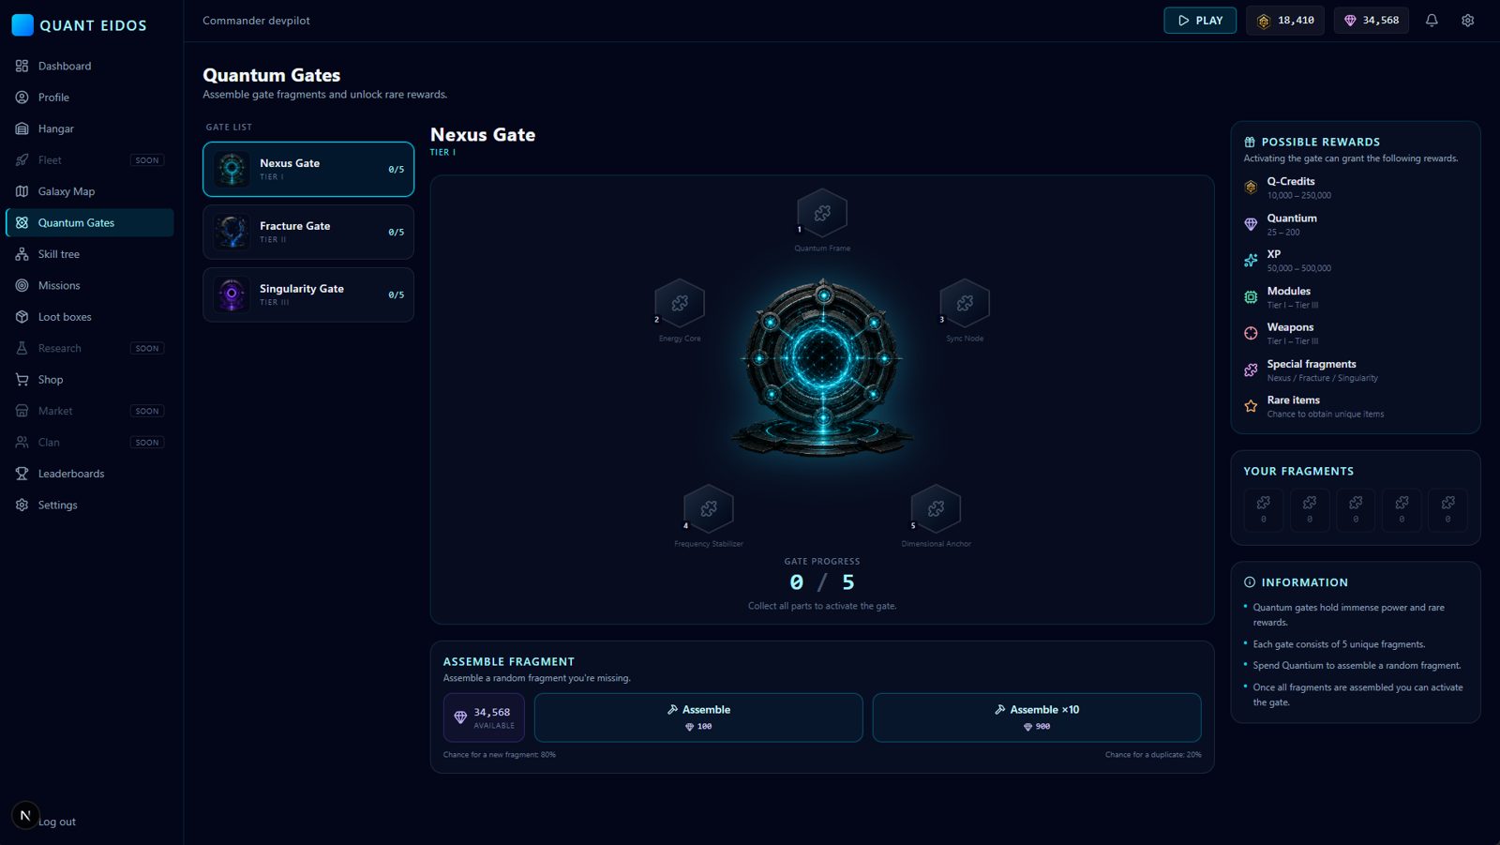Screen dimensions: 1500x845
Task: Click the 18,410 credits balance
Action: click(1285, 21)
